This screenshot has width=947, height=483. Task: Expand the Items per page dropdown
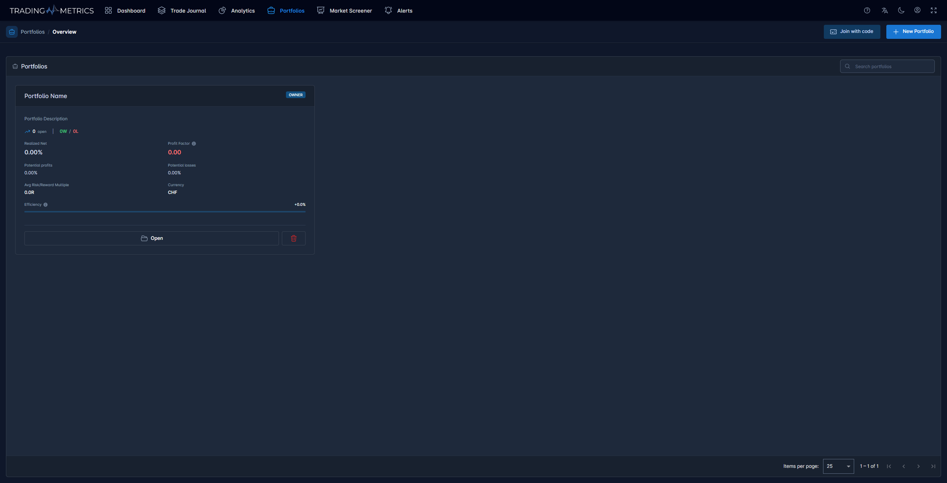click(x=838, y=466)
